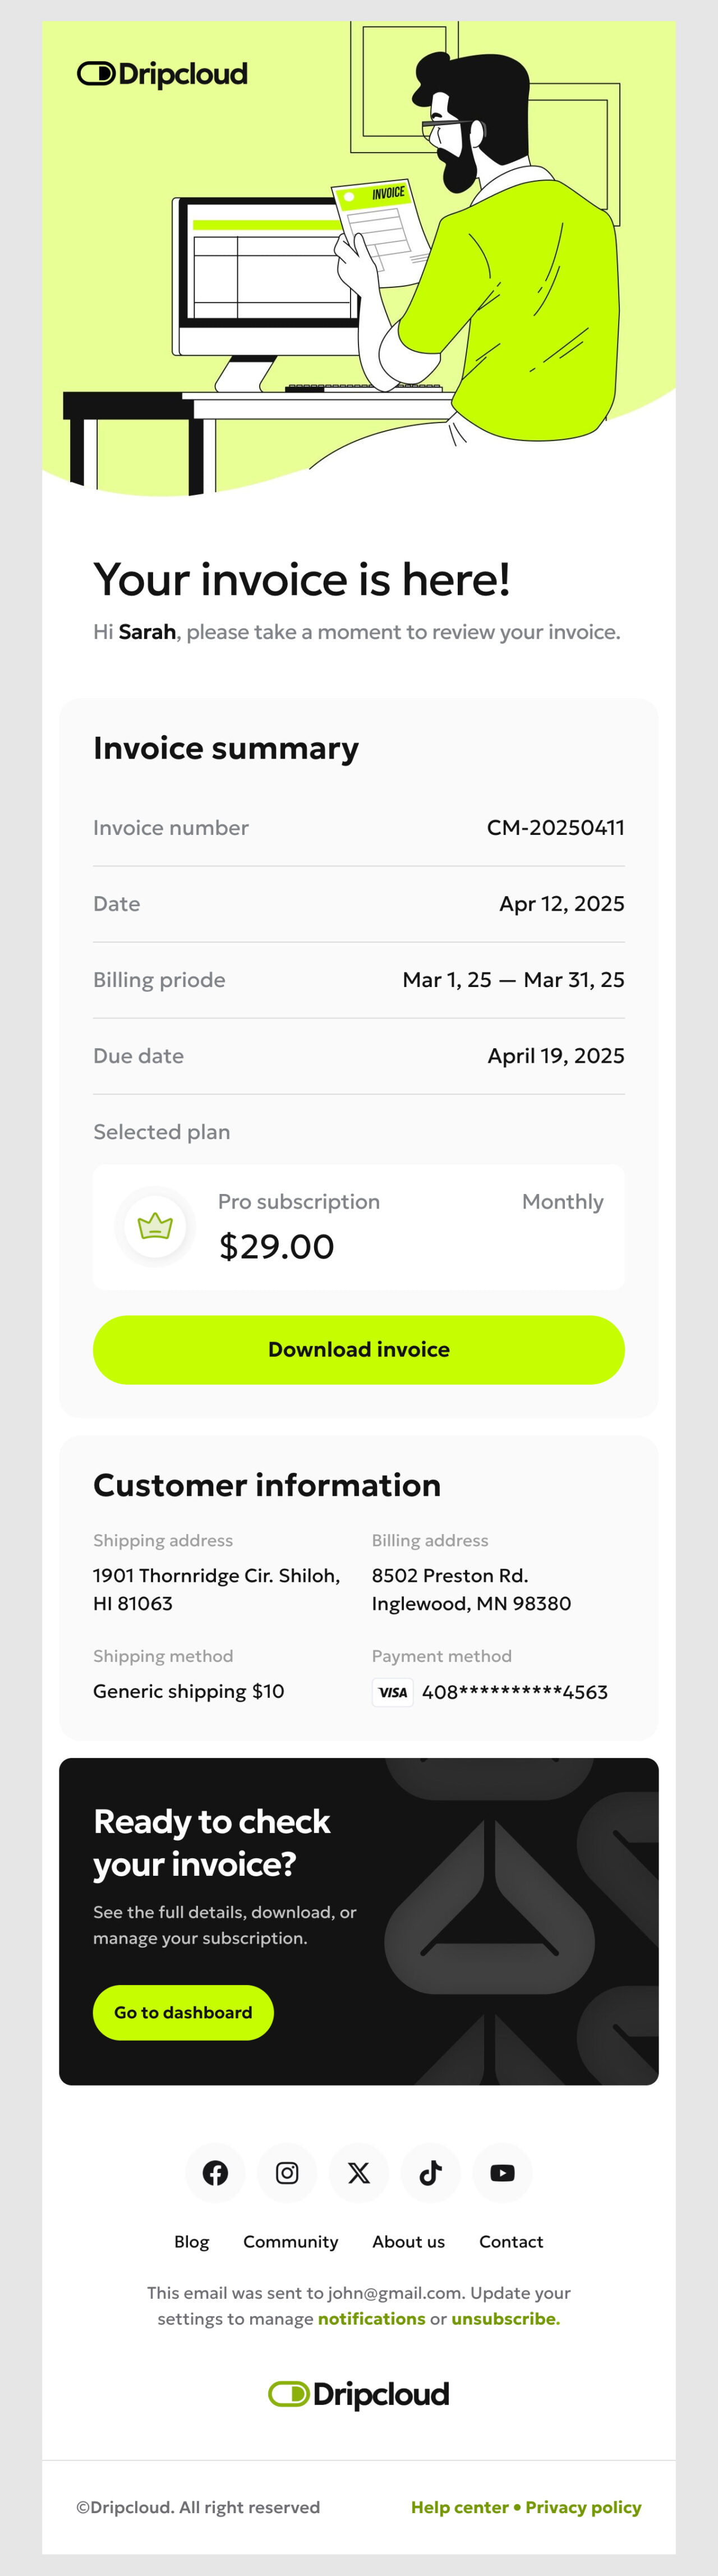View the Privacy policy
Image resolution: width=718 pixels, height=2576 pixels.
(x=583, y=2506)
